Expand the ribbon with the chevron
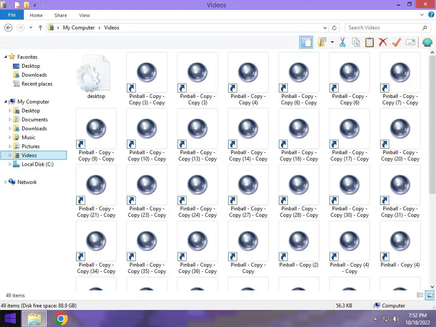 (422, 15)
